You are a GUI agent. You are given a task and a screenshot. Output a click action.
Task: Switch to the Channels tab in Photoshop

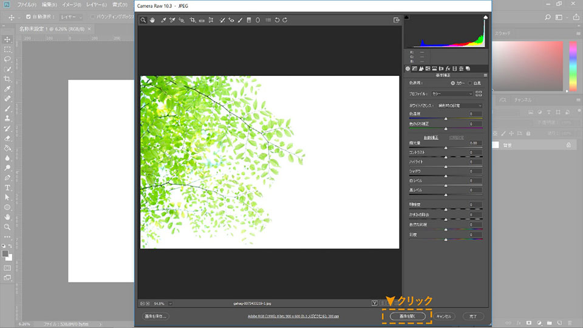click(523, 100)
